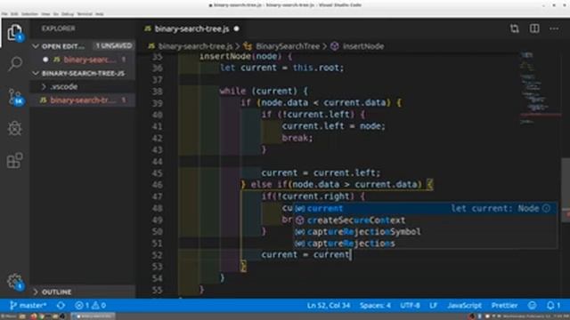Change encoding via UTF-8 status item
Screen dimensions: 570x320
point(410,306)
